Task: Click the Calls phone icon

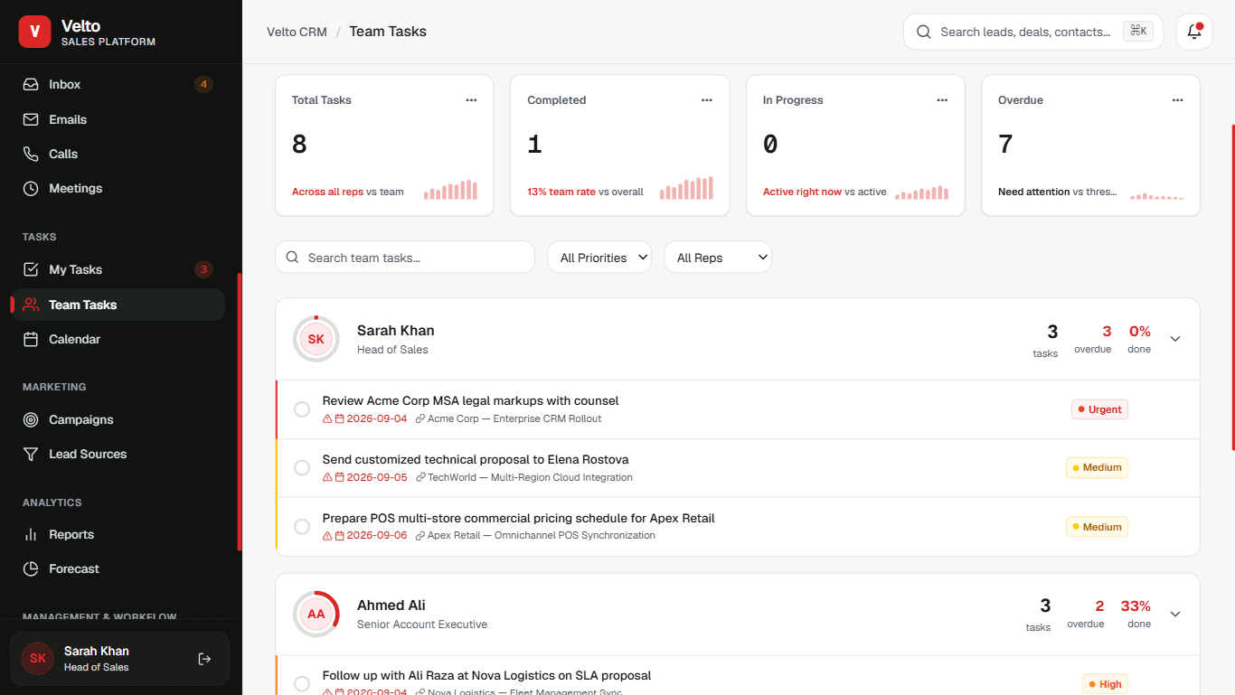Action: pos(31,154)
